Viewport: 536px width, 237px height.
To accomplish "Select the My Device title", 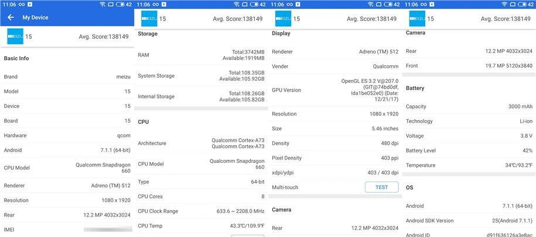I will (x=35, y=18).
